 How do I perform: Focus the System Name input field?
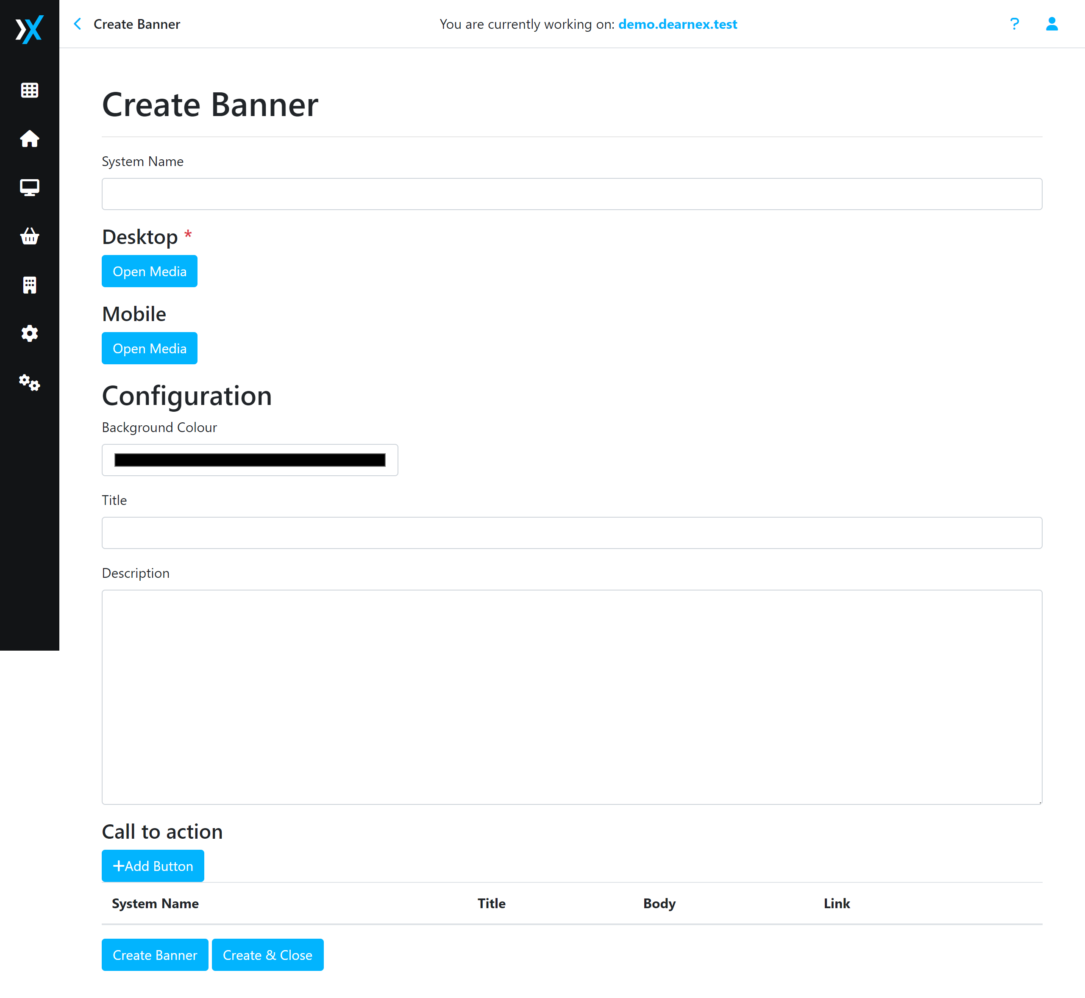pyautogui.click(x=572, y=194)
